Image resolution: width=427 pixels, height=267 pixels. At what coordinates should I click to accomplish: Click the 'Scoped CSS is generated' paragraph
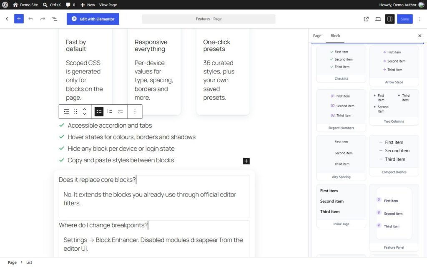(84, 80)
